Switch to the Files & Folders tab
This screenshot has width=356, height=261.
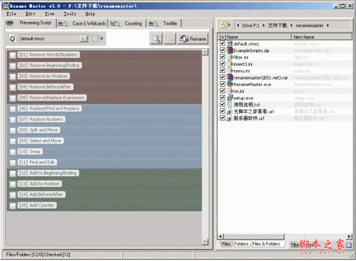click(266, 244)
